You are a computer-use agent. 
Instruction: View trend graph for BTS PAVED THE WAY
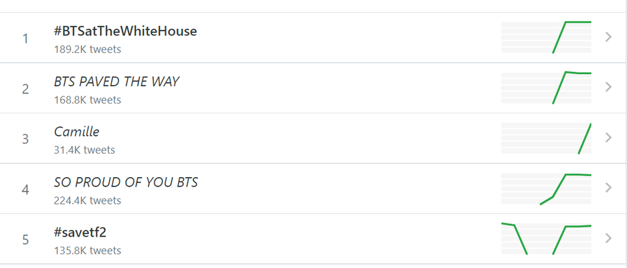[x=546, y=88]
